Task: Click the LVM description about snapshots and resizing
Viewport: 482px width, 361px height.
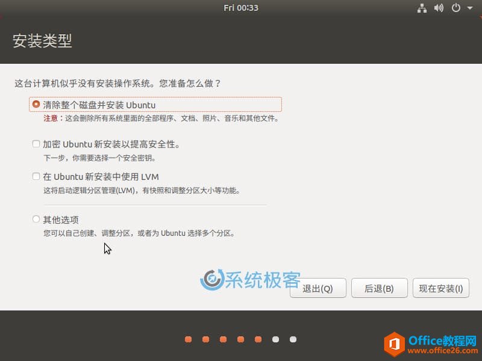Action: [x=142, y=191]
